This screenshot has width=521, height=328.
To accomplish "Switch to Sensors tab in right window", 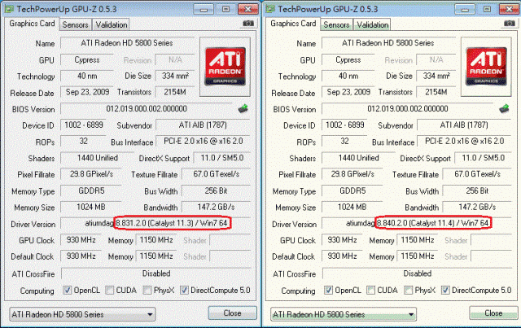I will 336,25.
